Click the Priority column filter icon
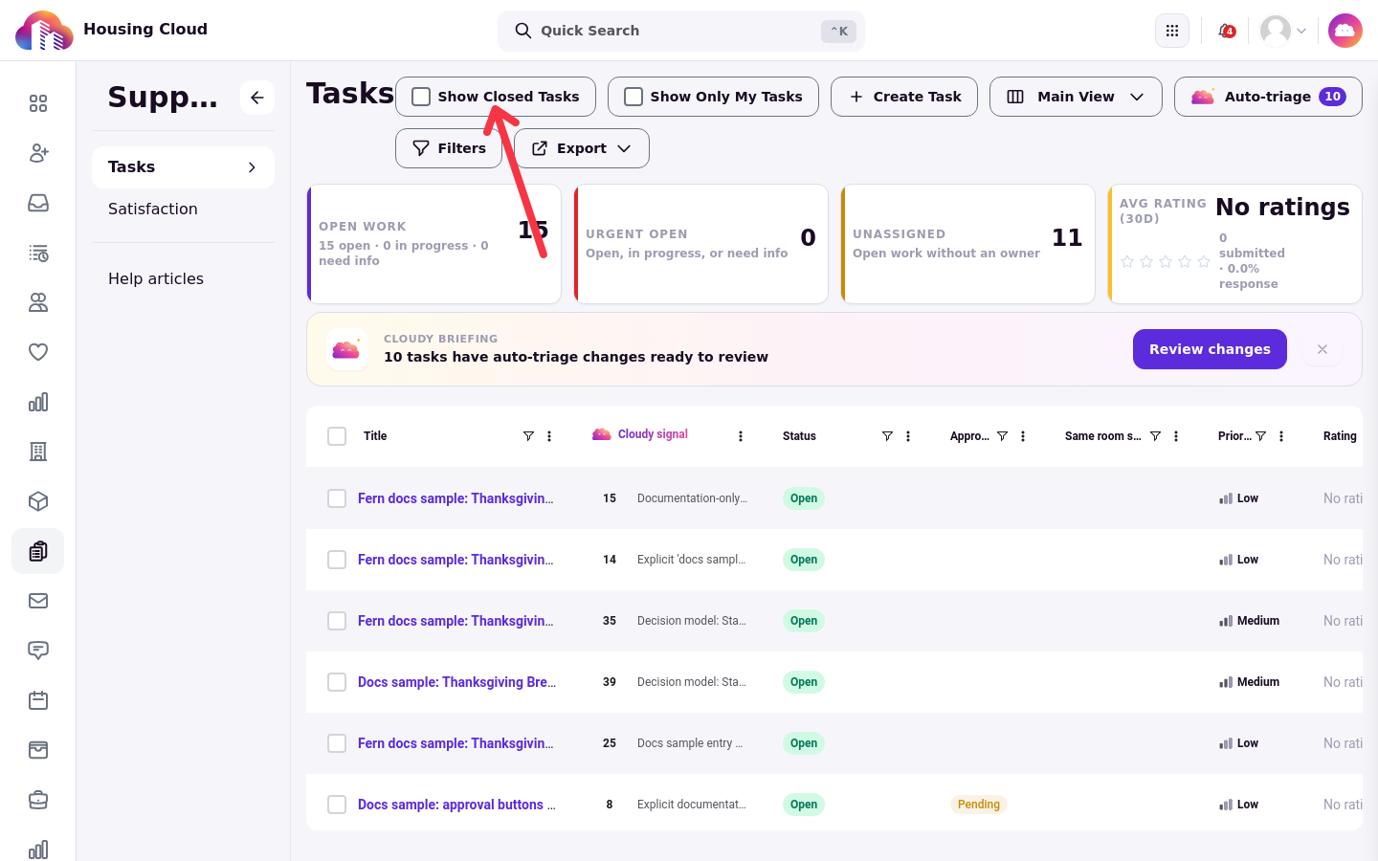 click(x=1260, y=436)
